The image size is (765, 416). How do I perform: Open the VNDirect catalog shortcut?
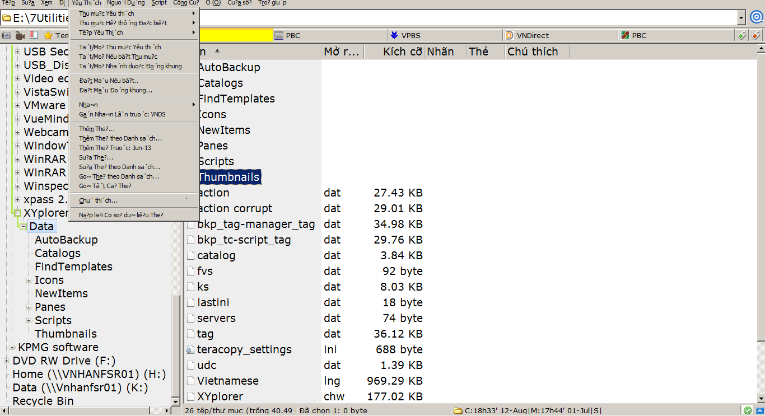pos(532,35)
